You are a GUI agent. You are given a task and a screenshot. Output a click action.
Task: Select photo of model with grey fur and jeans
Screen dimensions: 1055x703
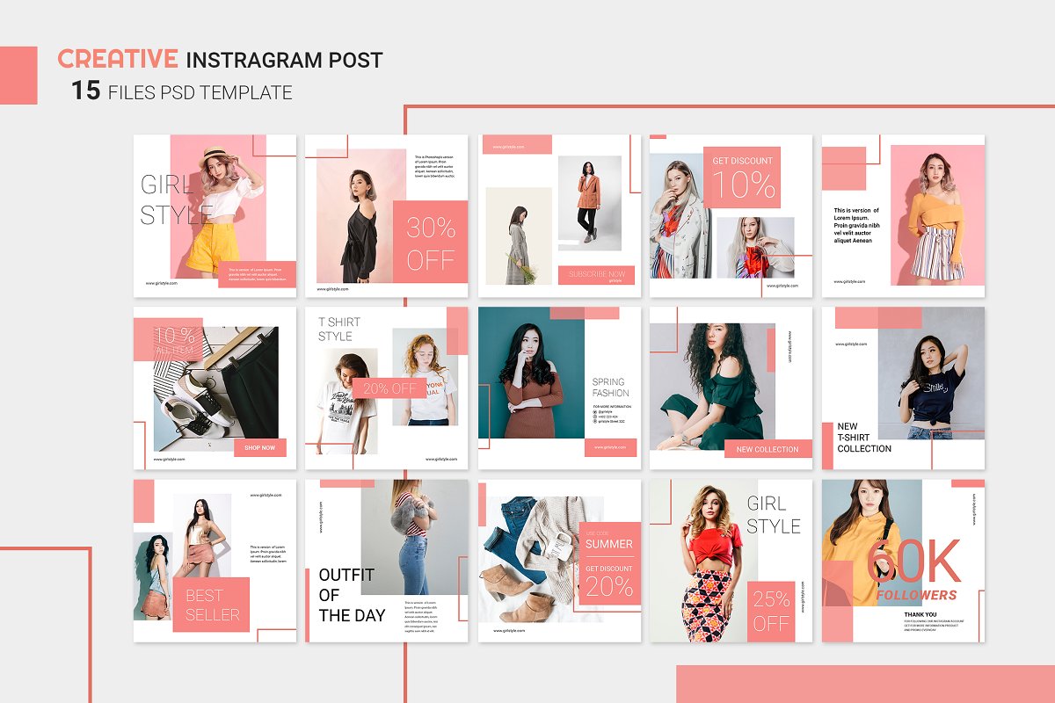click(415, 537)
